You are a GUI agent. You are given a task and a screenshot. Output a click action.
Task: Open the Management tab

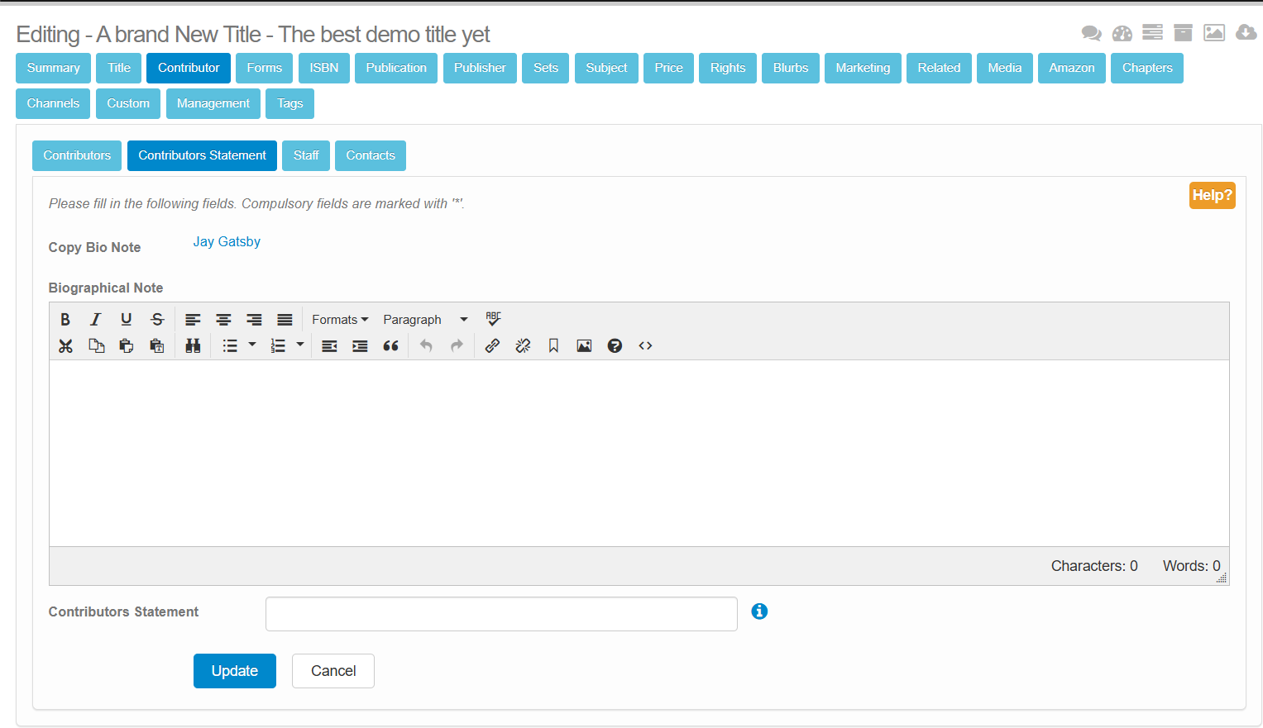click(x=213, y=103)
